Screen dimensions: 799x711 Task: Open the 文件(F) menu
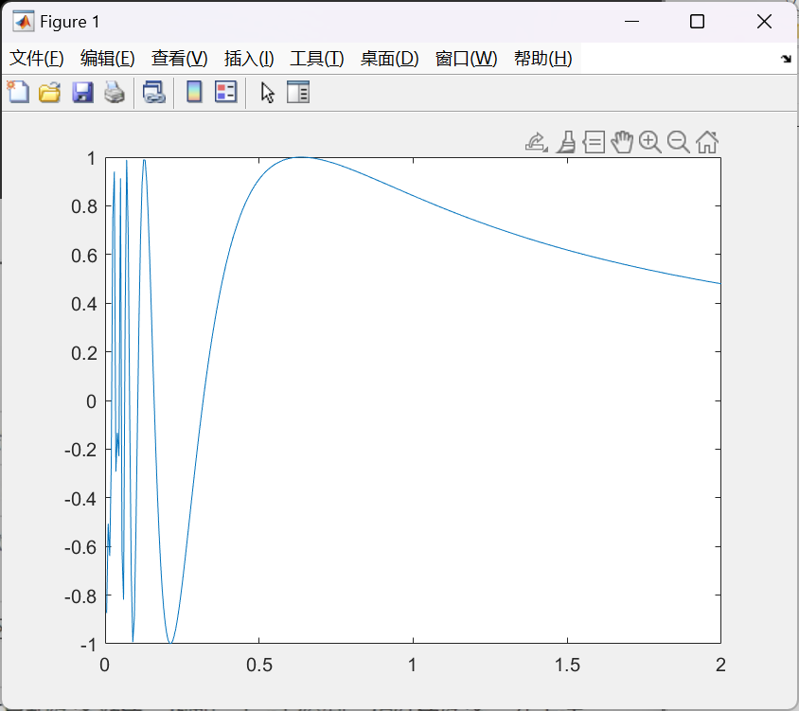click(37, 59)
